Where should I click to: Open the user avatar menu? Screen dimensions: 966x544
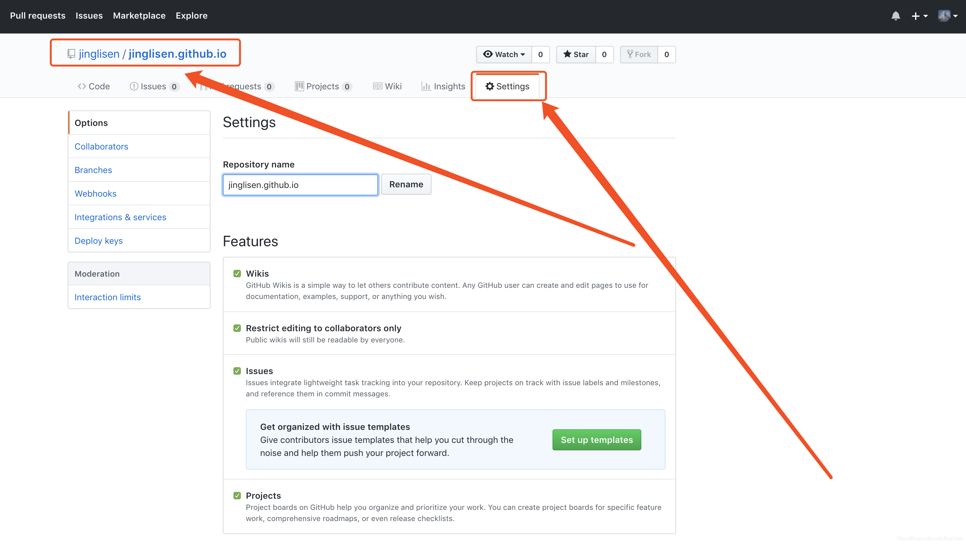pyautogui.click(x=948, y=16)
